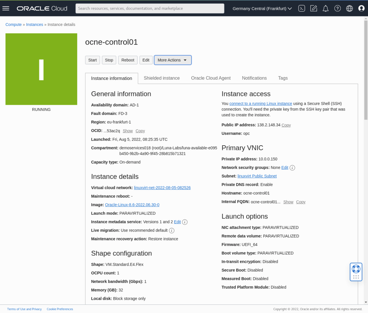Open the Germany Central region selector
Image resolution: width=368 pixels, height=313 pixels.
(x=262, y=9)
